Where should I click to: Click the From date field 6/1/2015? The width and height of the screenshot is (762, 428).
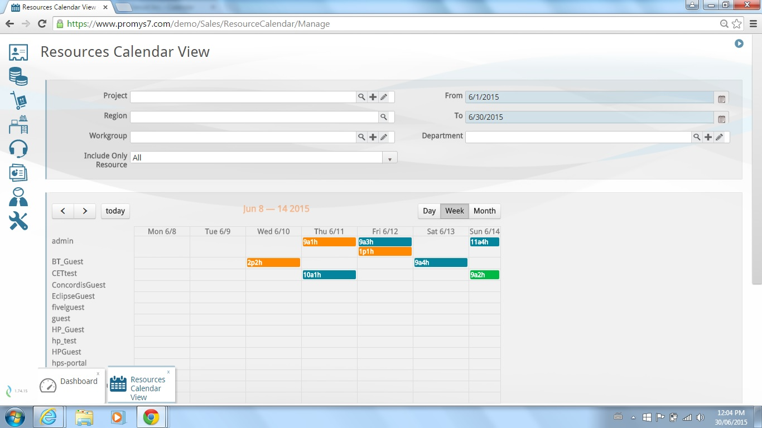click(x=590, y=97)
